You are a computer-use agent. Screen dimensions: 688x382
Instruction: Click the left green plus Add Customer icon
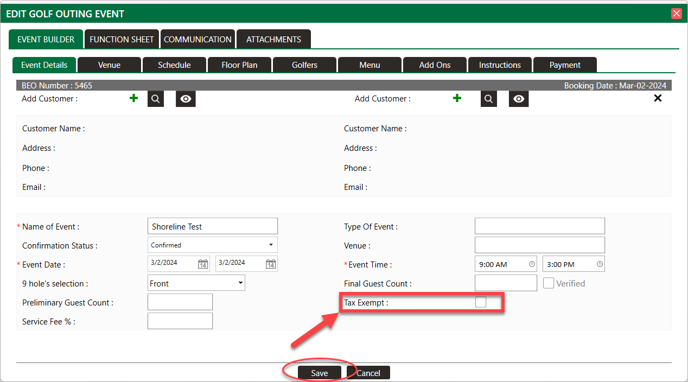point(133,98)
